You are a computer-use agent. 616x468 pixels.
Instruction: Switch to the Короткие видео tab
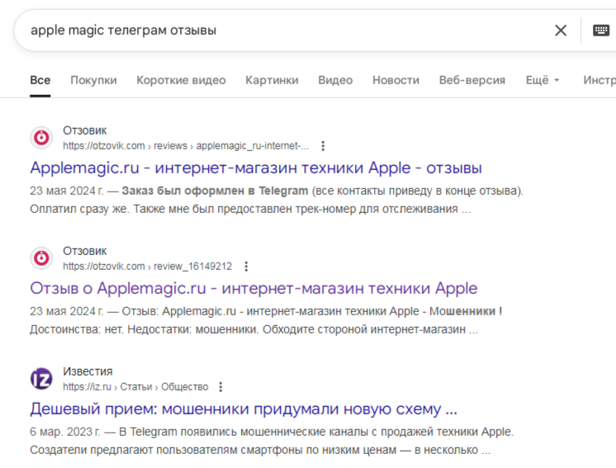tap(181, 80)
